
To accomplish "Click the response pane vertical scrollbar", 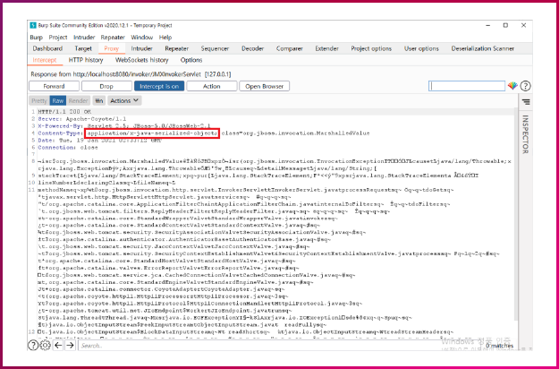I will pyautogui.click(x=515, y=214).
